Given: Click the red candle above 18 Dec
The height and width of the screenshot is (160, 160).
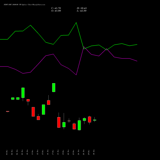Looking at the screenshot, I should 59,122.
